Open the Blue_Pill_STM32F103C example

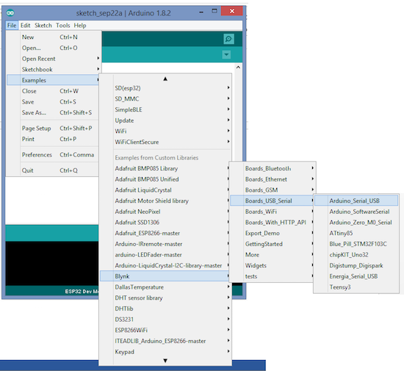356,244
